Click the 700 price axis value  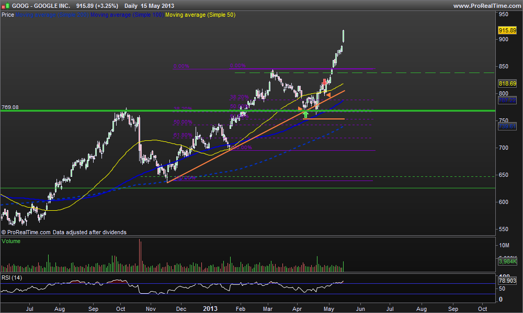coord(504,148)
